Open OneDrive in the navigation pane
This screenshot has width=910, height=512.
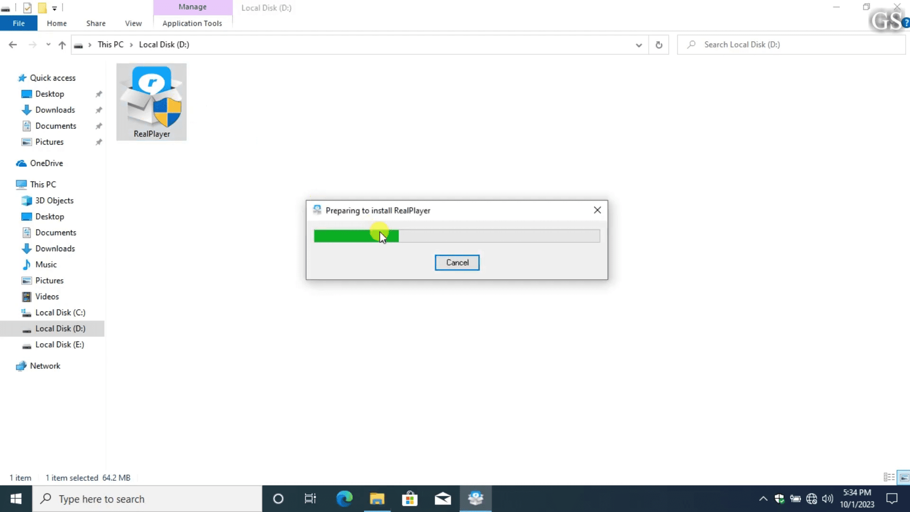[46, 163]
